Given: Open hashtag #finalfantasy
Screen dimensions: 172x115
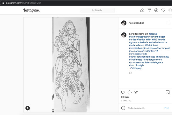Looking at the screenshot, I should click(162, 57).
